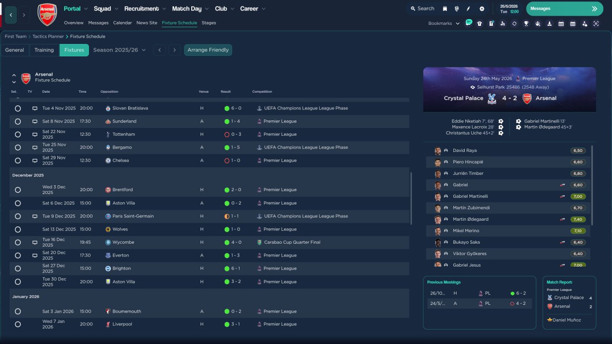
Task: Switch to the Training tab
Action: click(44, 50)
